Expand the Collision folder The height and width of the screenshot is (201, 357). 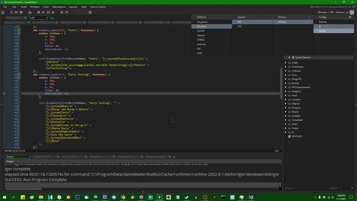[286, 71]
